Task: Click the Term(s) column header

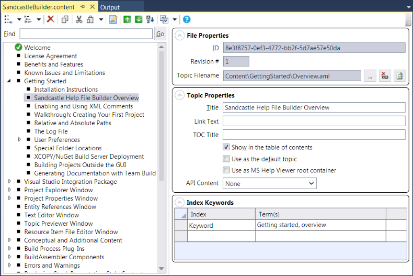Action: tap(320, 214)
